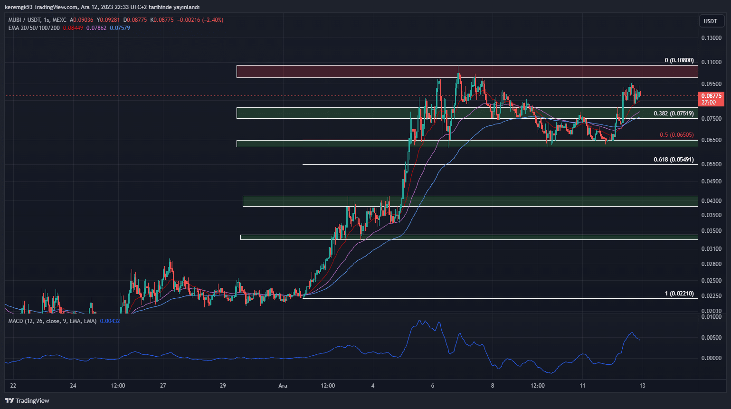Screen dimensions: 731x409
Task: Click the publisher text keremgk93 TradingView.com
Action: click(41, 7)
